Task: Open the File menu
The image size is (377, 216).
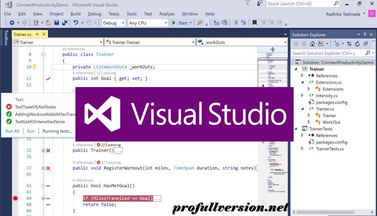Action: coord(8,14)
